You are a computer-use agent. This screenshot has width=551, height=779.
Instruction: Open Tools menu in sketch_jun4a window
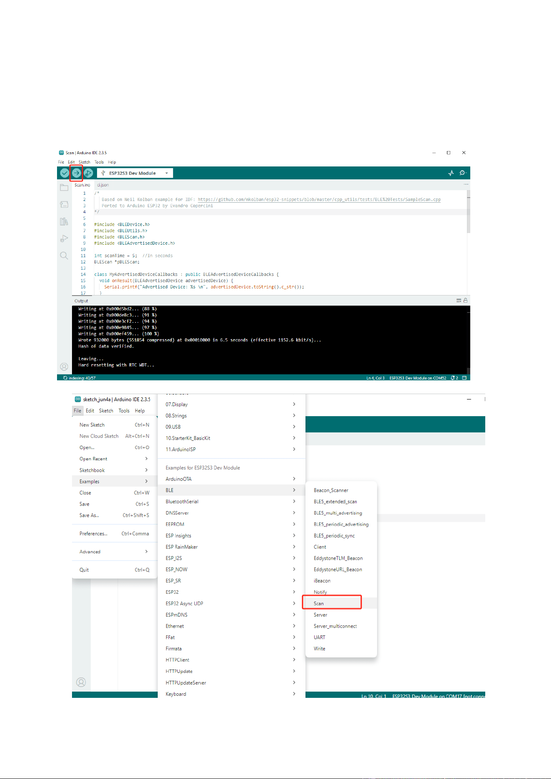pos(124,410)
